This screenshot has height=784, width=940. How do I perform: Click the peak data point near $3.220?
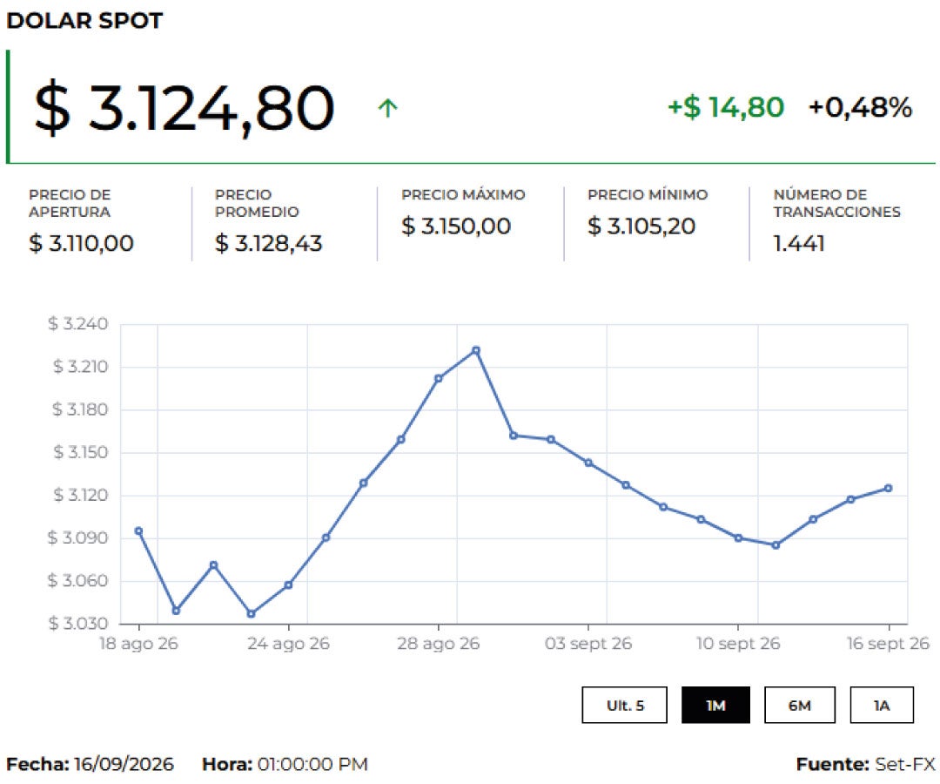(x=476, y=350)
